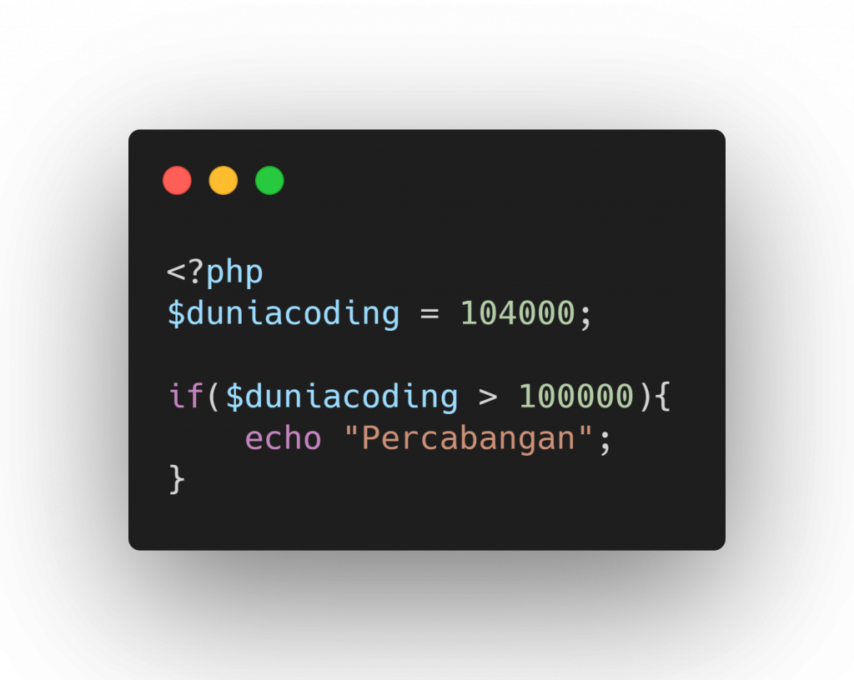The width and height of the screenshot is (854, 680).
Task: Click the semicolon after 104000
Action: tap(585, 317)
